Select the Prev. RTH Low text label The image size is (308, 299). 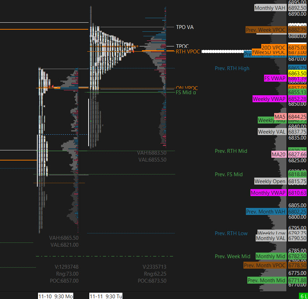tap(231, 233)
